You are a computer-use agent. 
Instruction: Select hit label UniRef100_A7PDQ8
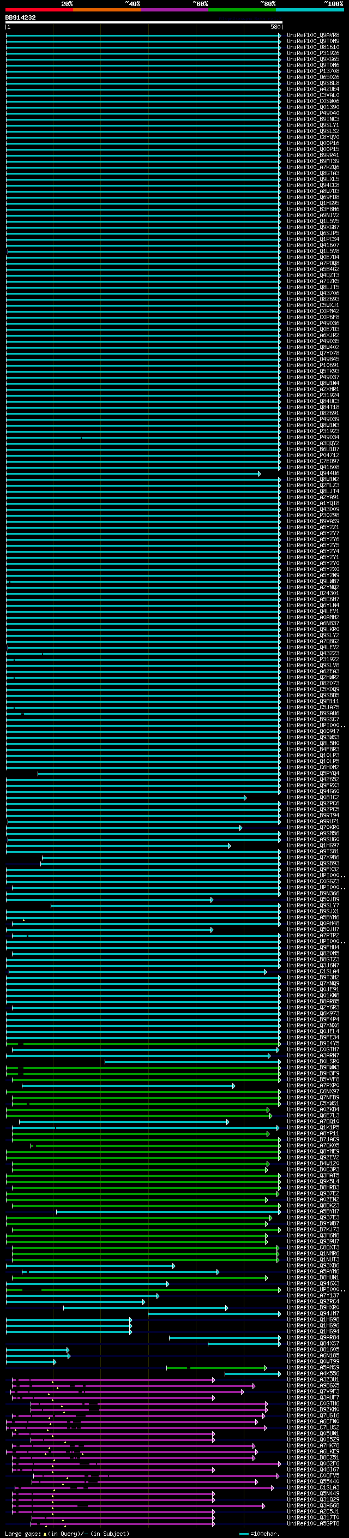pos(313,263)
